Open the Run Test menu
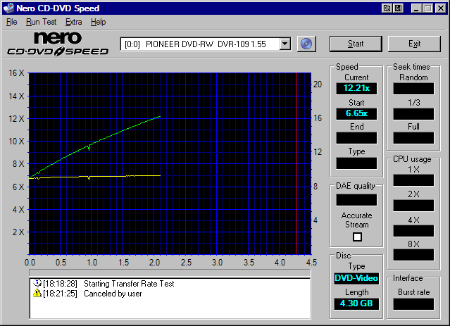 [39, 22]
